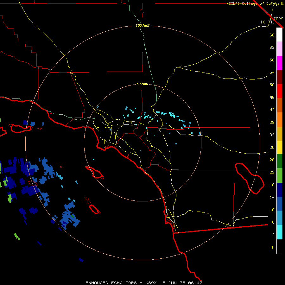Click the navy legend swatch between 18 and 14
This screenshot has height=285, width=285.
click(280, 190)
